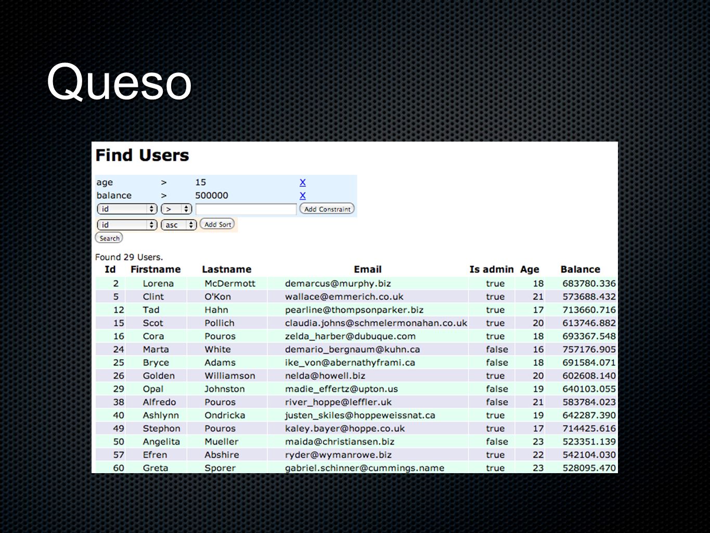This screenshot has width=710, height=533.
Task: Click email zelda_harber@dubuque.com
Action: (350, 336)
